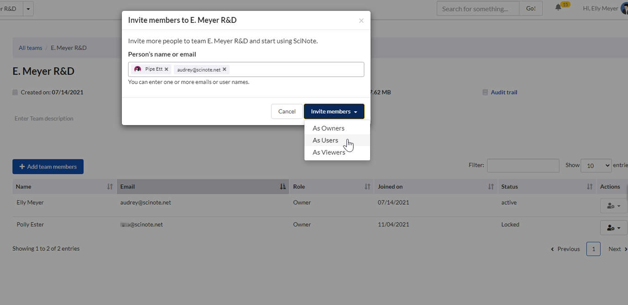Open the Audit trail for the team
628x305 pixels.
coord(503,92)
